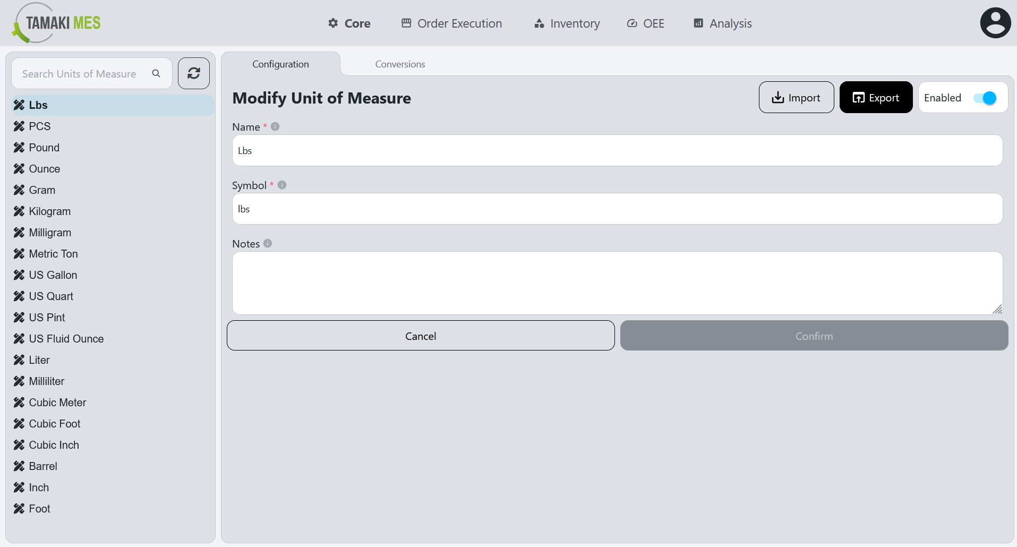Click the Import button
The width and height of the screenshot is (1017, 547).
click(796, 97)
